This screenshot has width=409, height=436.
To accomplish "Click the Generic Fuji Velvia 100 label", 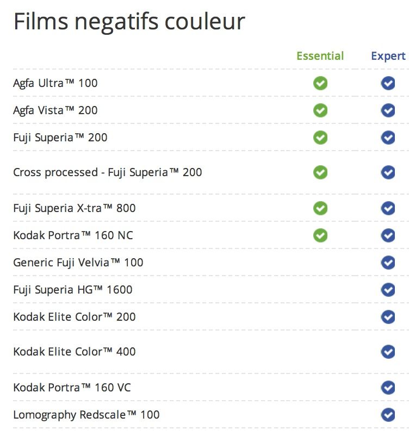I will click(x=78, y=263).
